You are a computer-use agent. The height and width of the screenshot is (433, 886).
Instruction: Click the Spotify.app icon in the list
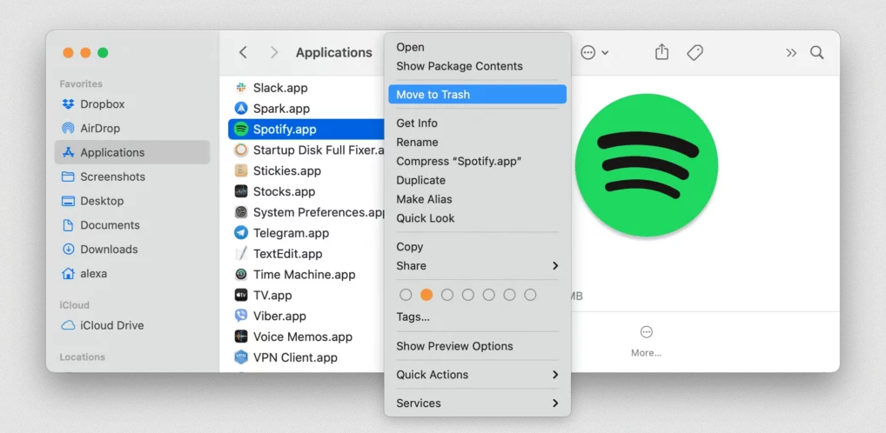point(241,130)
